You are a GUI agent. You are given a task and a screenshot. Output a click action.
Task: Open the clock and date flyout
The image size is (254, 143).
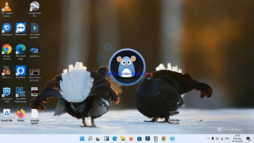(x=237, y=139)
